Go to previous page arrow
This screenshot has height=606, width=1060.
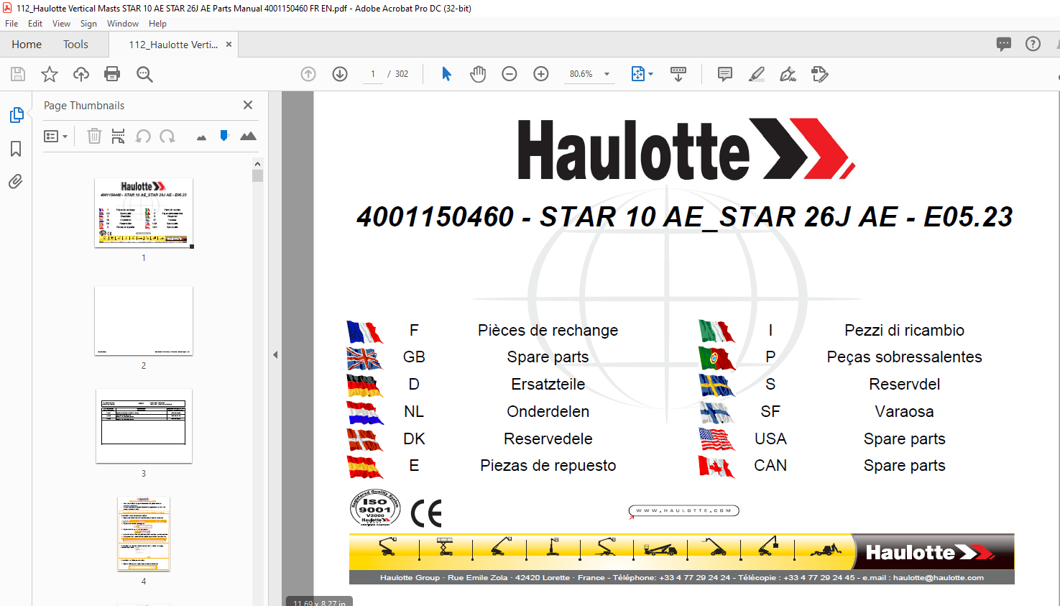(x=308, y=74)
